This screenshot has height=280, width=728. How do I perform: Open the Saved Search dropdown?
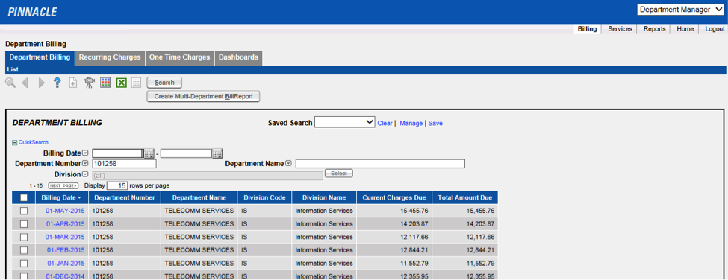[344, 122]
